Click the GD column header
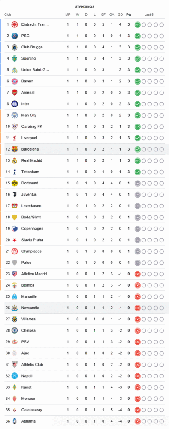 (x=120, y=15)
